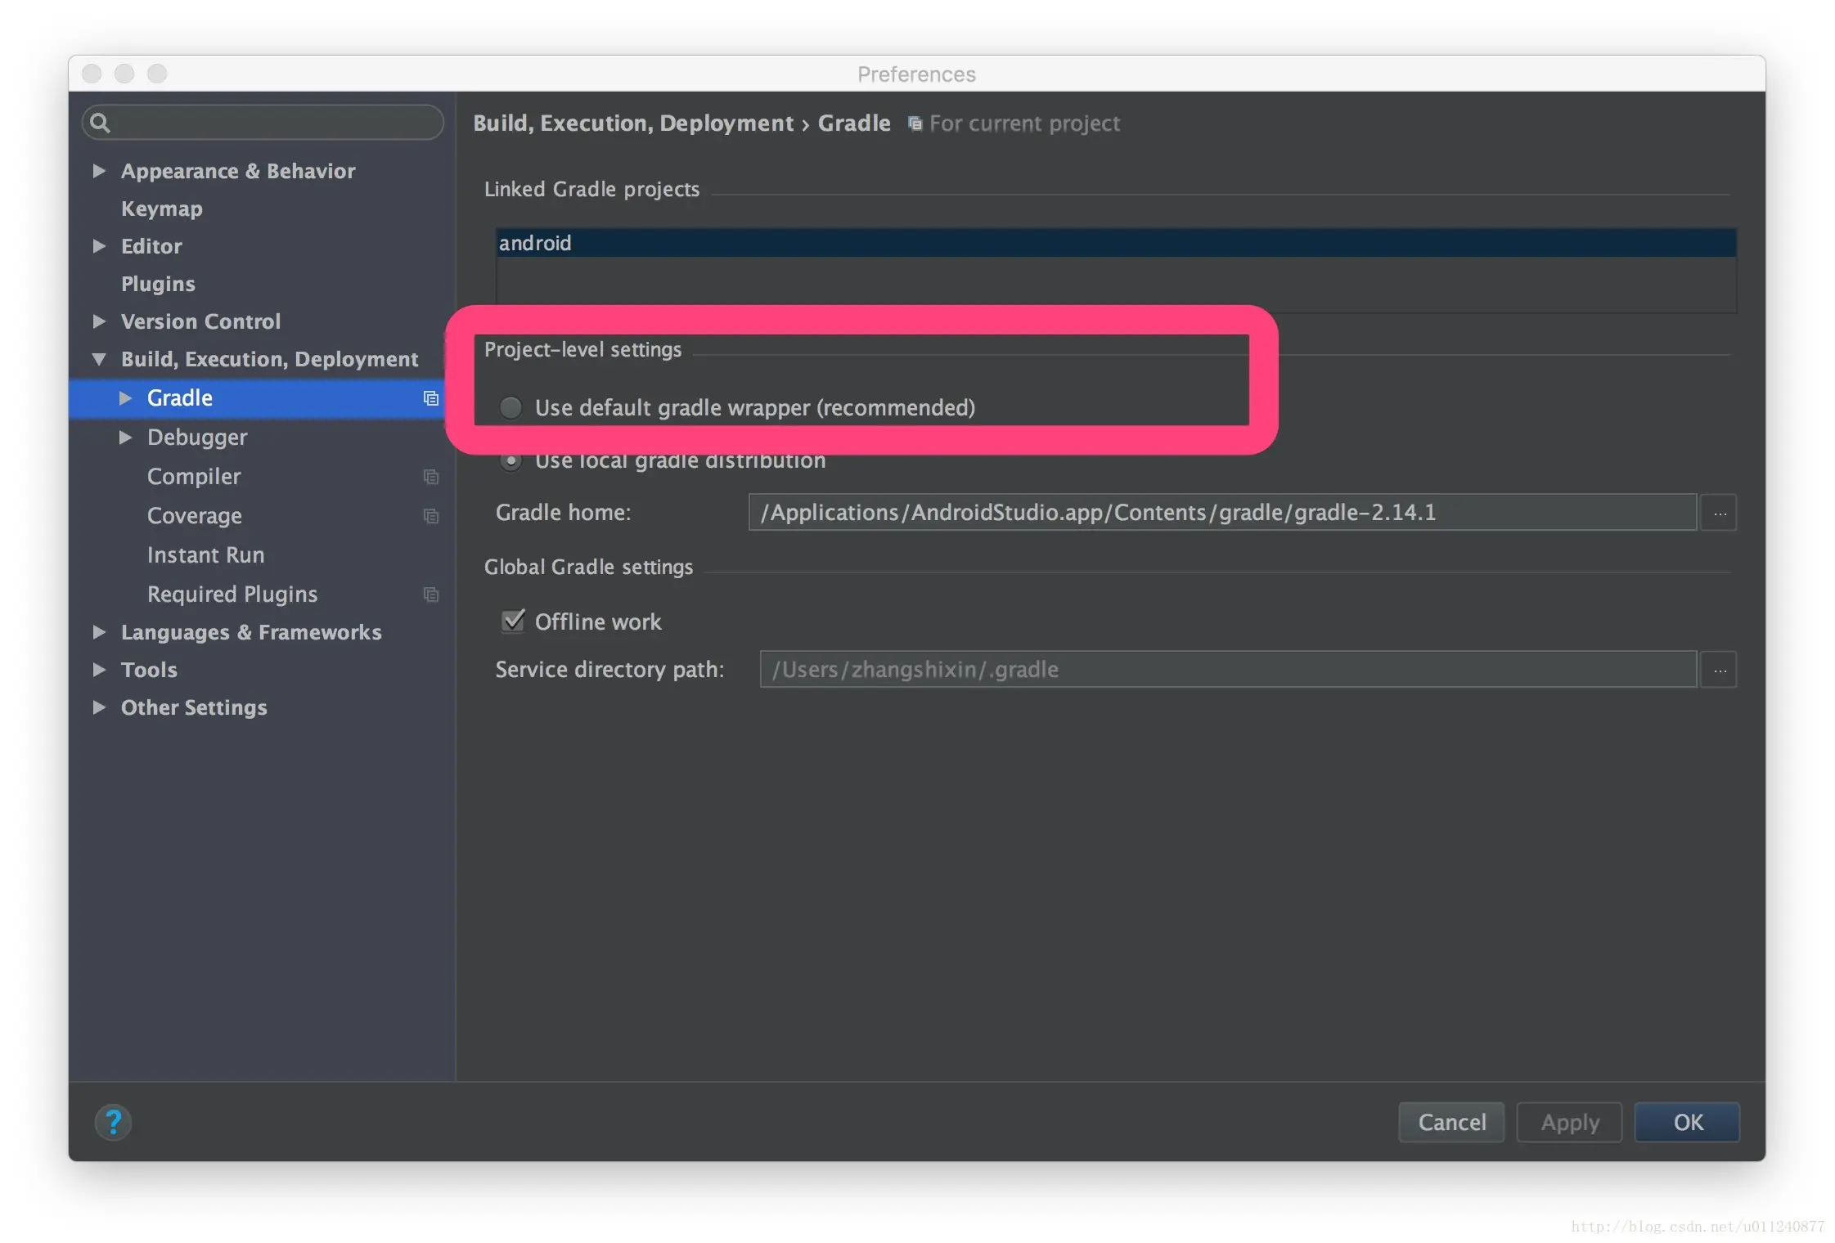Expand the Debugger subtree arrow
Image resolution: width=1835 pixels, height=1243 pixels.
pos(125,438)
